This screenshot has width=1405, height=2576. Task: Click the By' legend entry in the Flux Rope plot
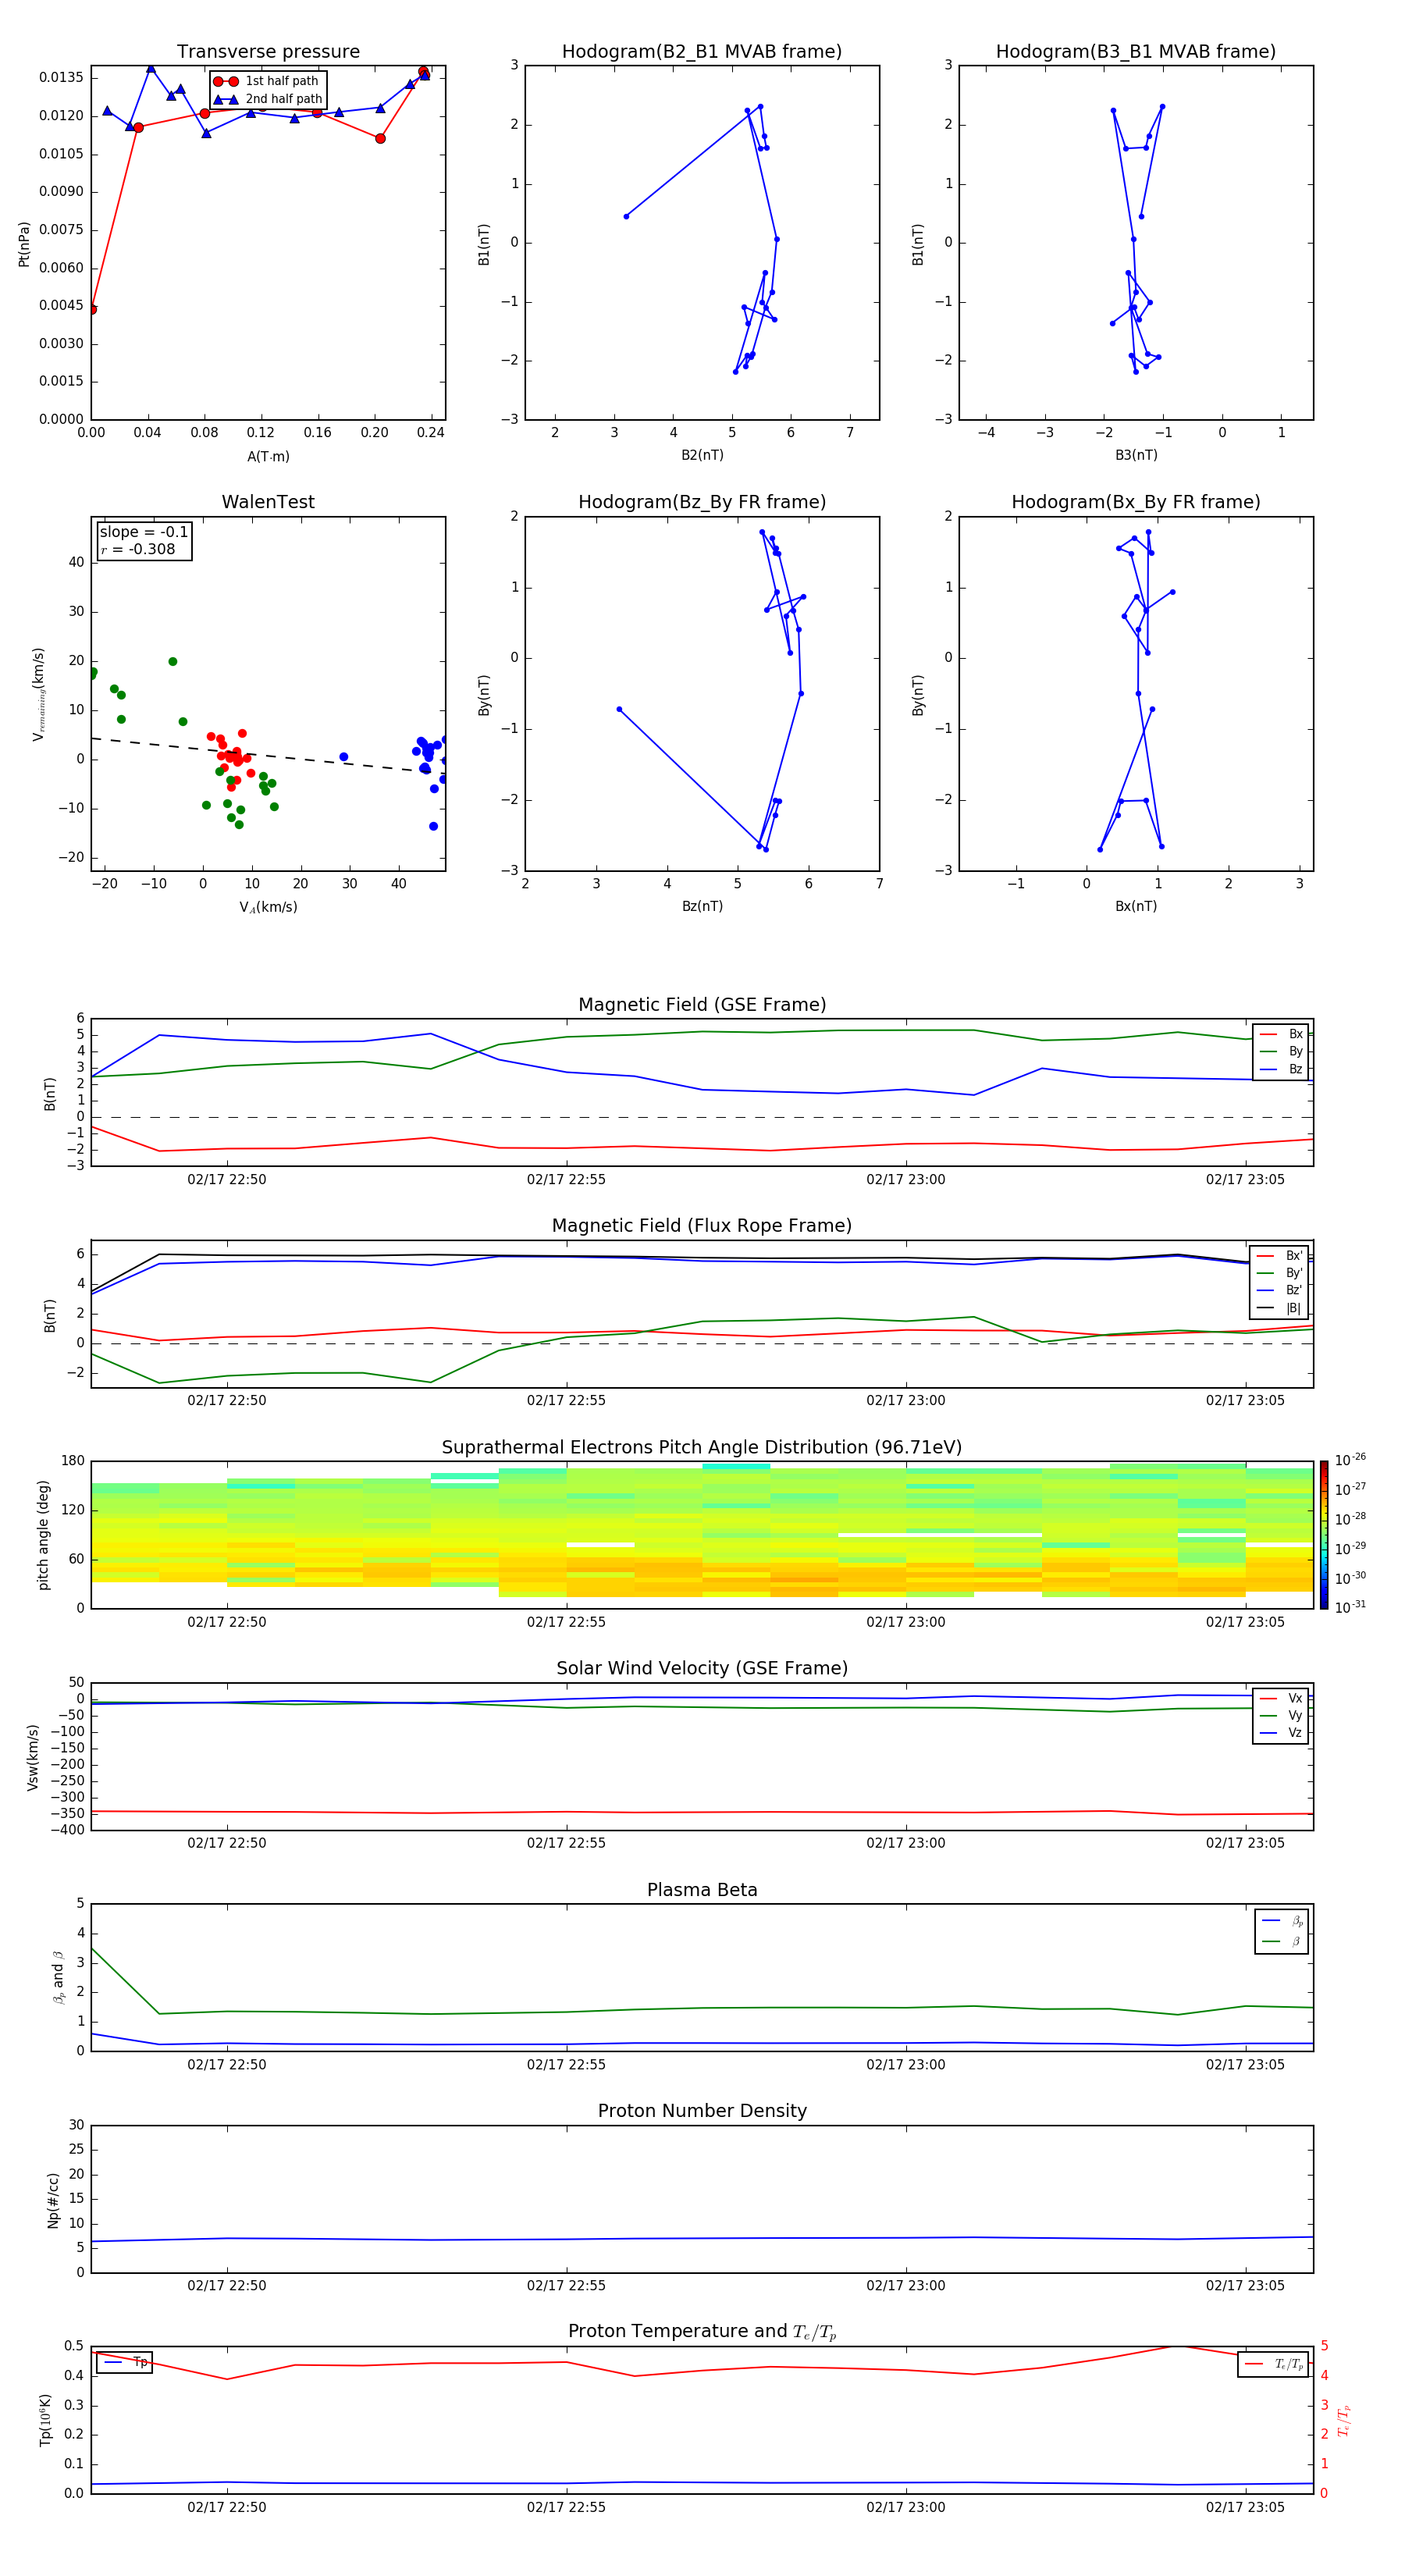[x=1280, y=1274]
